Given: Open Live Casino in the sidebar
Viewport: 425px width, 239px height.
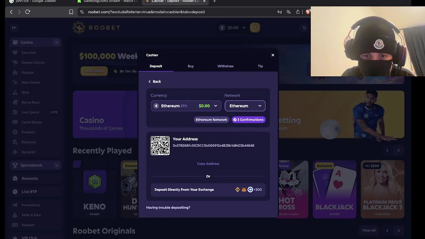Looking at the screenshot, I should (30, 112).
